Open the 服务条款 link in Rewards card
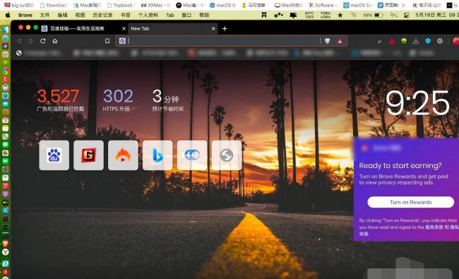The image size is (459, 279). (434, 227)
